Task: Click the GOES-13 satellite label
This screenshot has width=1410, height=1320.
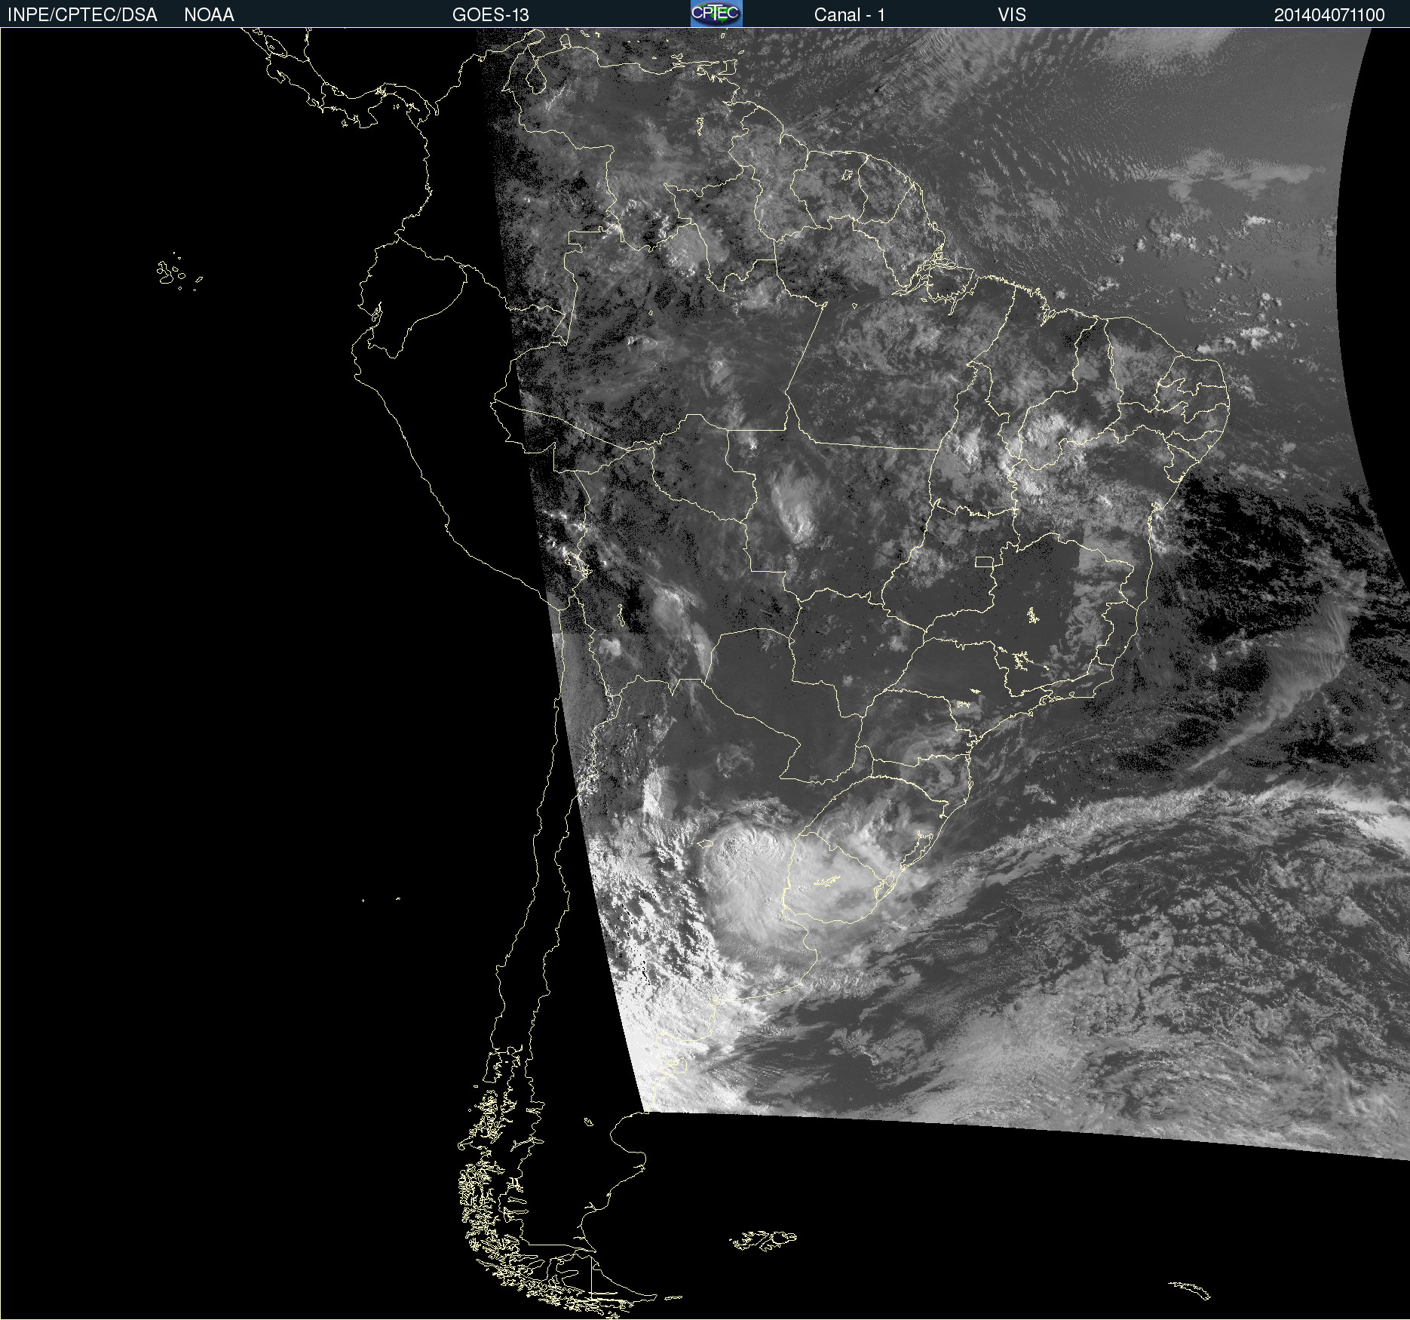Action: pyautogui.click(x=491, y=15)
